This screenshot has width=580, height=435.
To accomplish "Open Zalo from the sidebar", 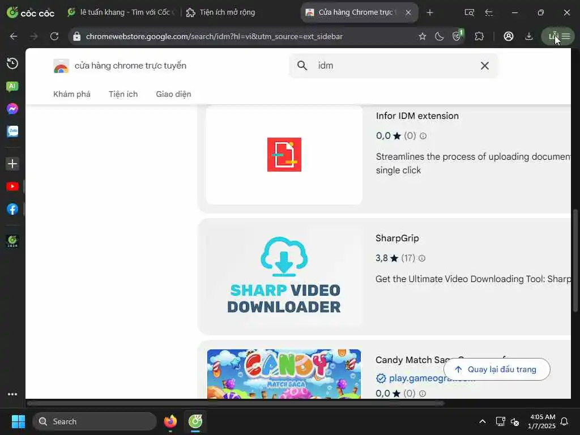I will point(12,131).
